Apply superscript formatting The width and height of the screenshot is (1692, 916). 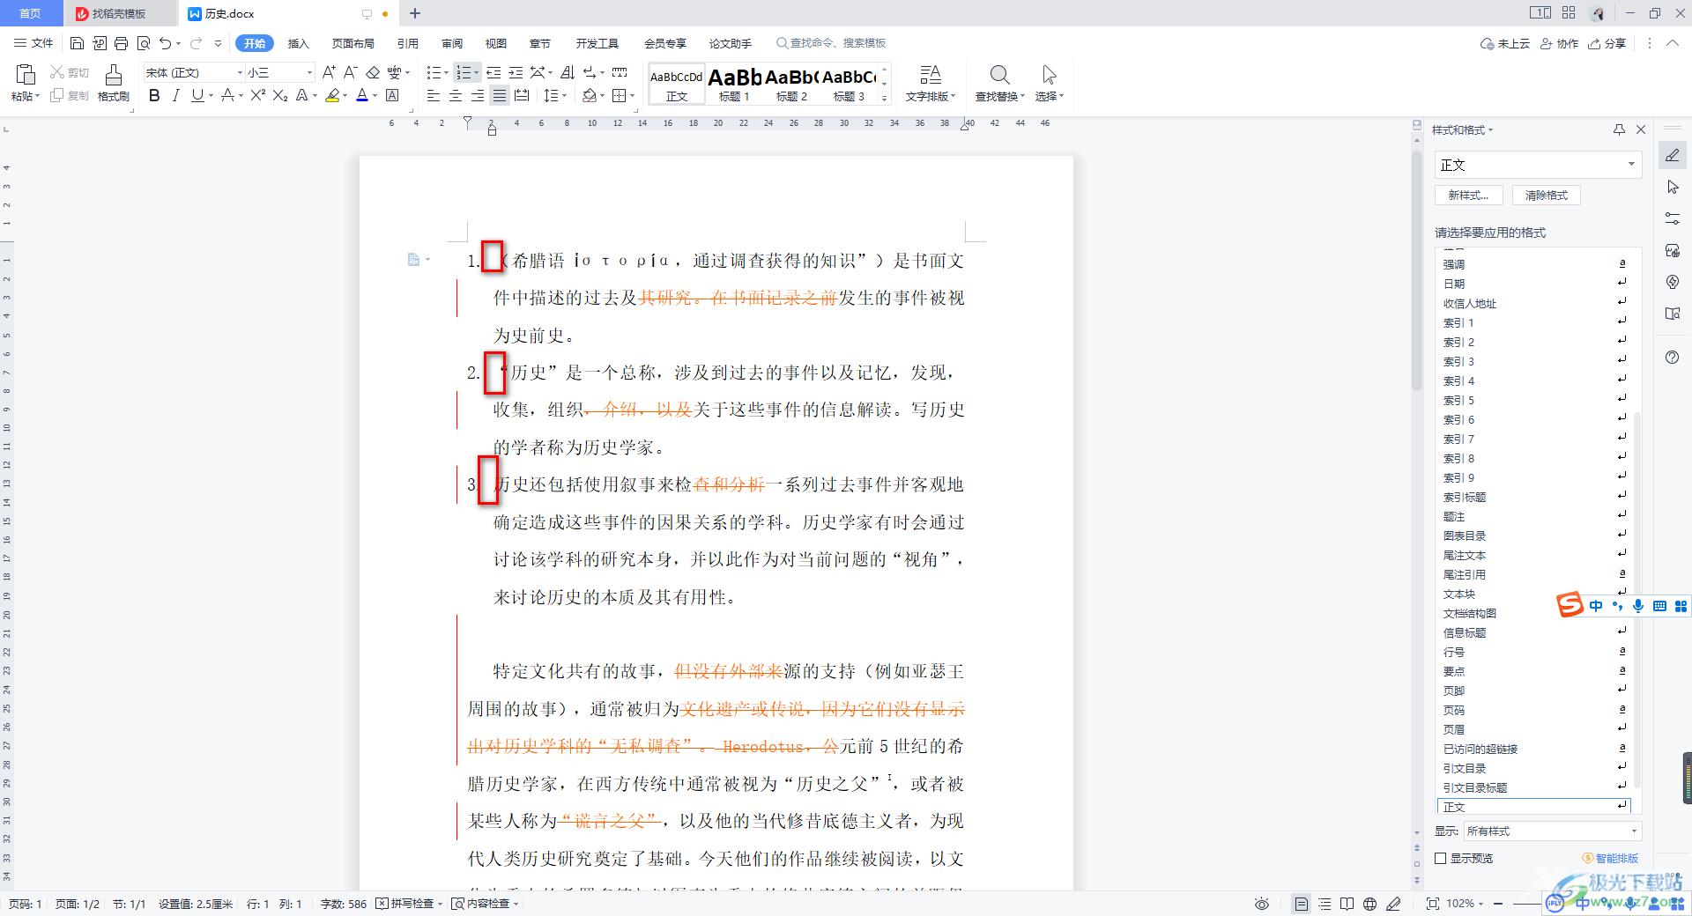point(257,95)
